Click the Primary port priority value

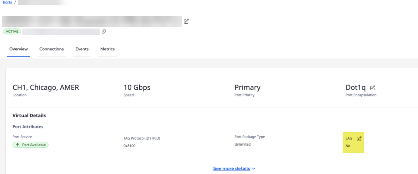(247, 87)
